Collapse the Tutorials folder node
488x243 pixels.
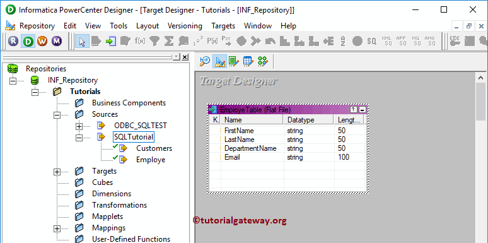35,92
